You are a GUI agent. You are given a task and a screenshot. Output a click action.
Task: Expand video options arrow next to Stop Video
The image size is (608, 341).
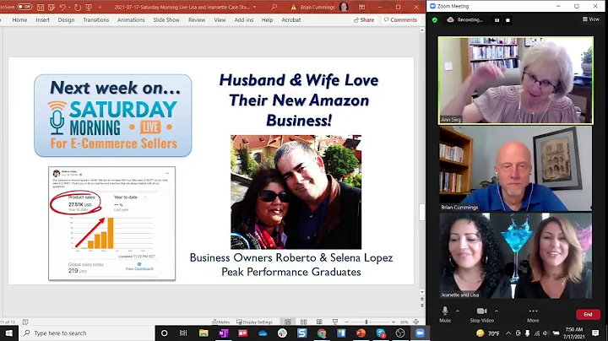[497, 311]
